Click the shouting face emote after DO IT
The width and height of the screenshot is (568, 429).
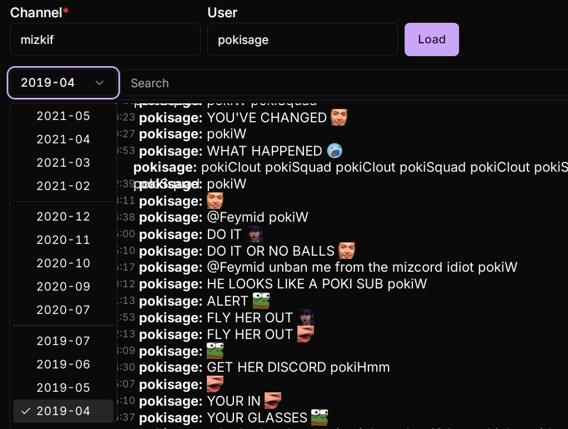coord(255,234)
